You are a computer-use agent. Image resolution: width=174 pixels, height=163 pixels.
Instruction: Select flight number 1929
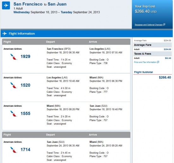(25, 57)
